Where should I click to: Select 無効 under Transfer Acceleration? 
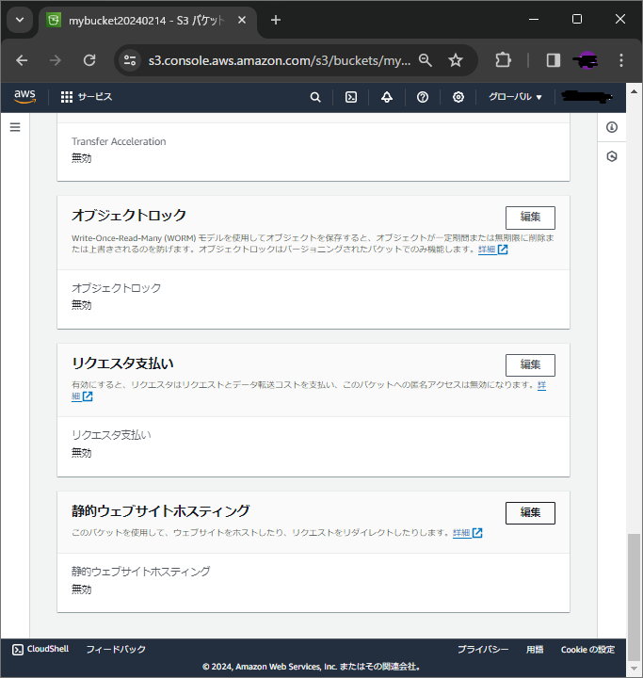82,158
